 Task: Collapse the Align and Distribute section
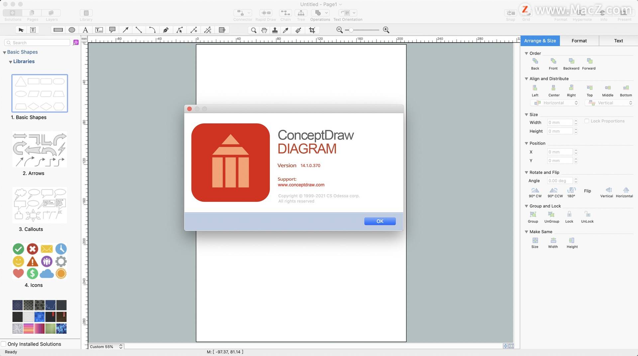(x=526, y=79)
